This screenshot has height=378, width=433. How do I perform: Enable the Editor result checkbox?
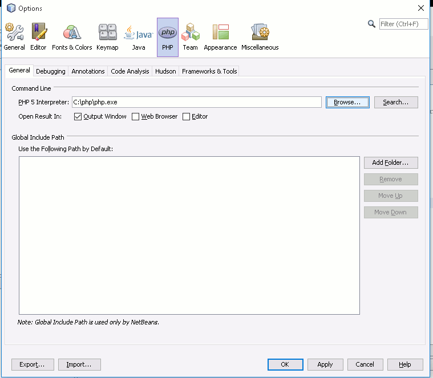click(187, 117)
